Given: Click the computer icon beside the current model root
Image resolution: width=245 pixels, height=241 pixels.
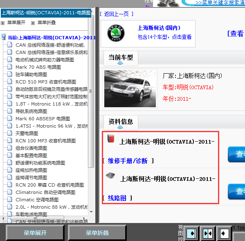Looking at the screenshot, I should (3, 37).
